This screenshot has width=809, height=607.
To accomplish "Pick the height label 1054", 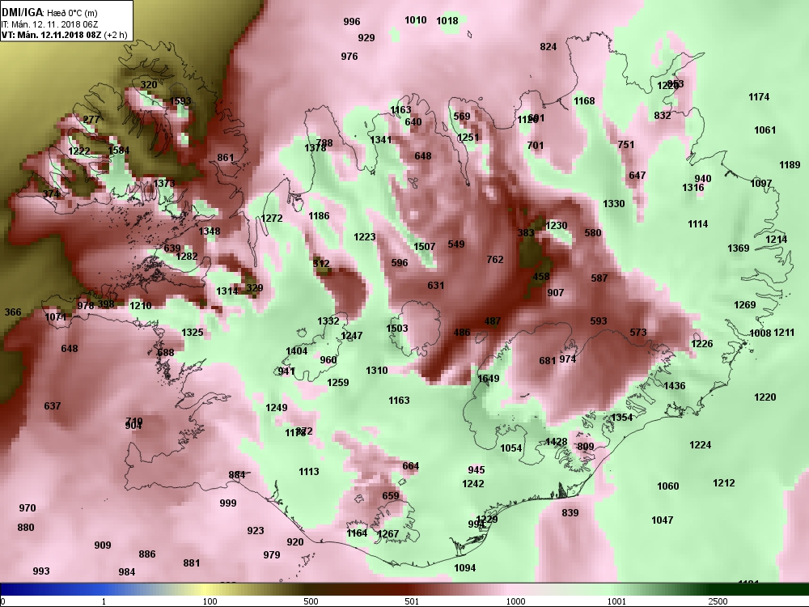I will (510, 448).
